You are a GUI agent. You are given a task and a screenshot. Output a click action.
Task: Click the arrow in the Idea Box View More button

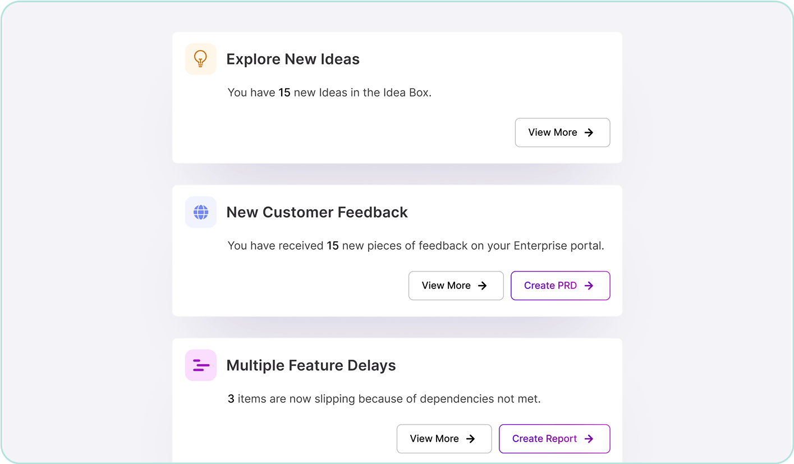pyautogui.click(x=589, y=132)
